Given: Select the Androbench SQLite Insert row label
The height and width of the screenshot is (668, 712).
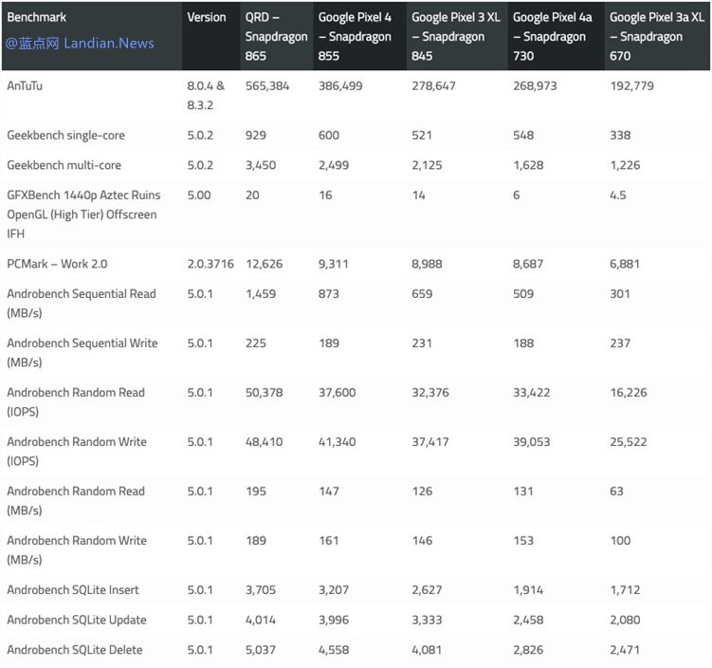Looking at the screenshot, I should point(73,590).
